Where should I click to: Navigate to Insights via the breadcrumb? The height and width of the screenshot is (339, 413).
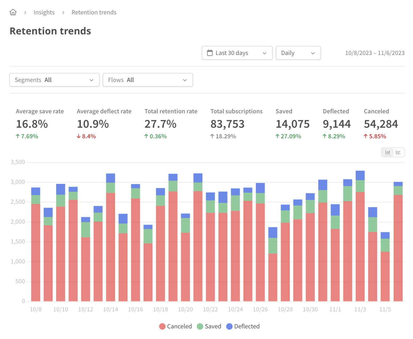[44, 12]
